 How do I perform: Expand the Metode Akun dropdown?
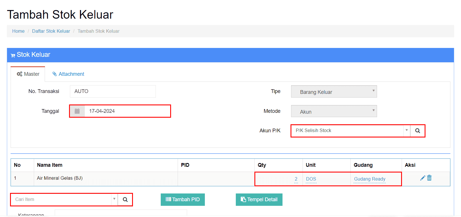pyautogui.click(x=334, y=111)
